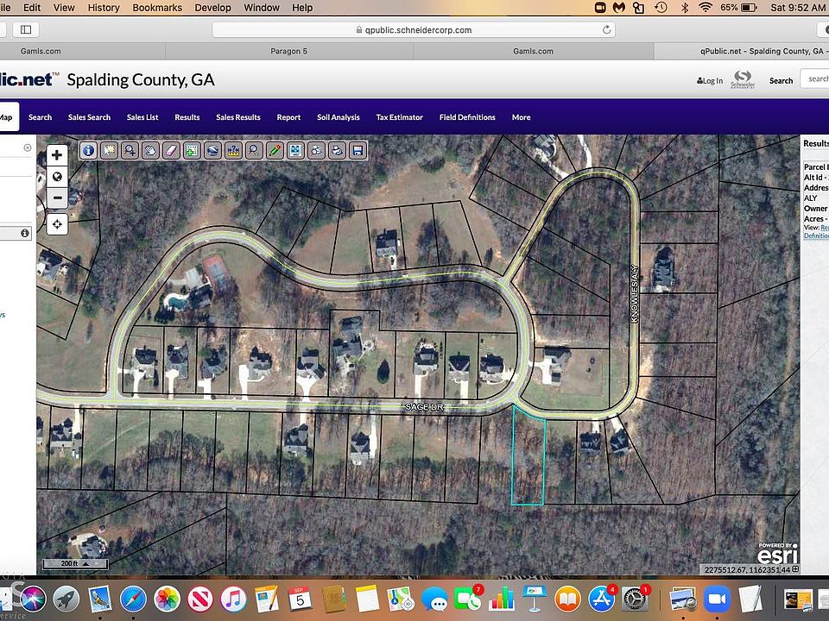The height and width of the screenshot is (621, 829).
Task: Open Zoom from the Dock
Action: 717,599
